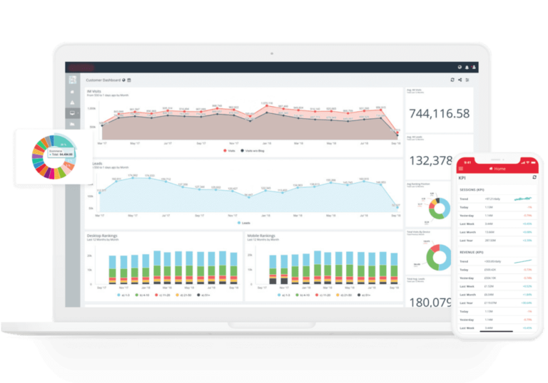Click the warning triangle icon in the sidebar

[73, 103]
